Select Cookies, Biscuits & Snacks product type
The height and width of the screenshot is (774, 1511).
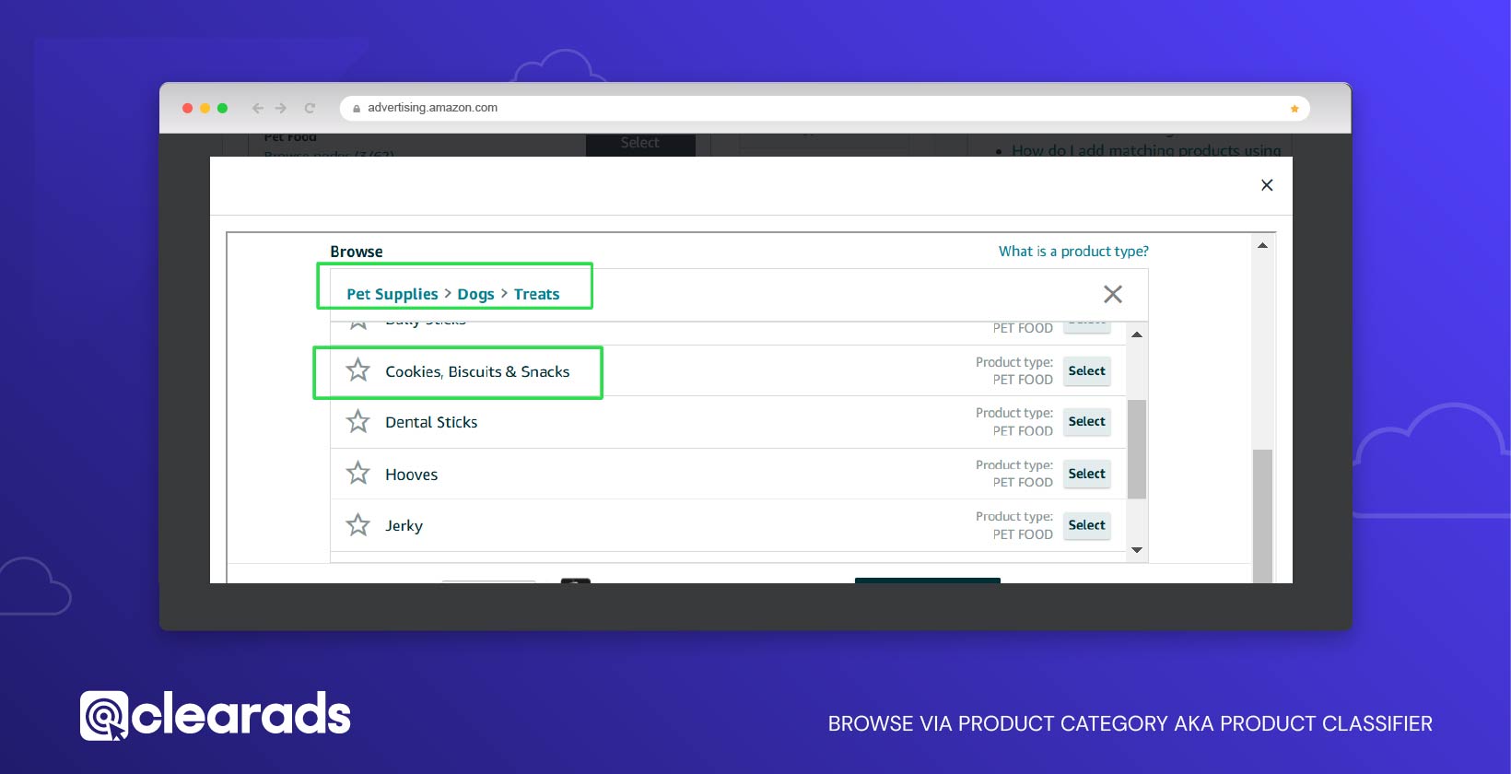(1086, 370)
